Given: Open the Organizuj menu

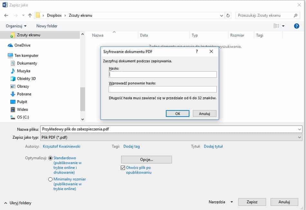Looking at the screenshot, I should pyautogui.click(x=14, y=26).
